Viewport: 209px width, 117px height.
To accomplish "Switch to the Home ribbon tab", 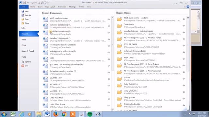I will click(x=33, y=7).
